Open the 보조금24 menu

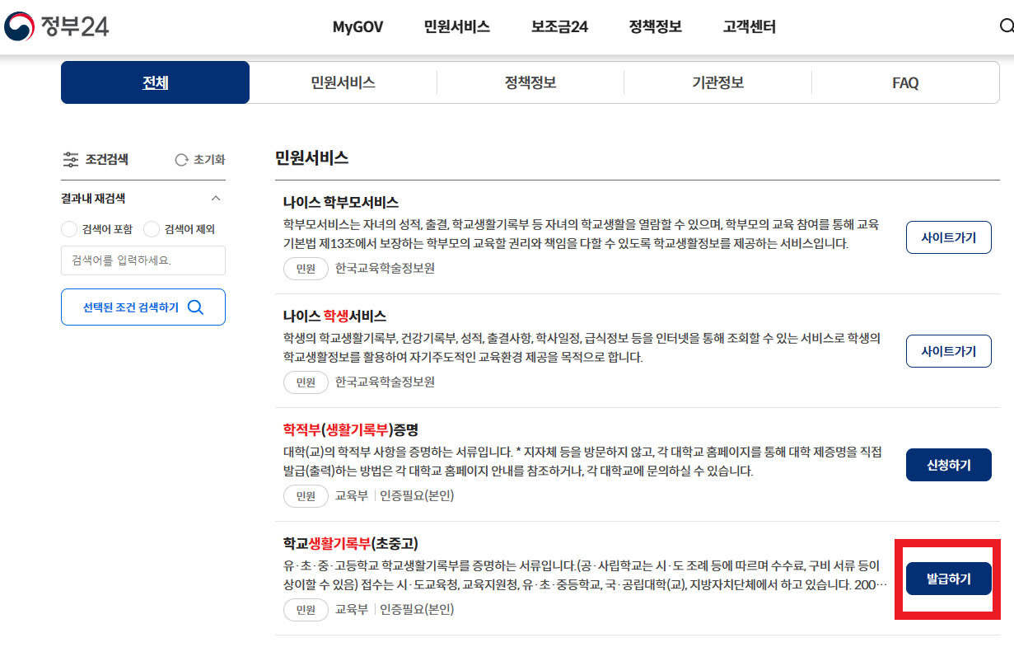pos(559,26)
